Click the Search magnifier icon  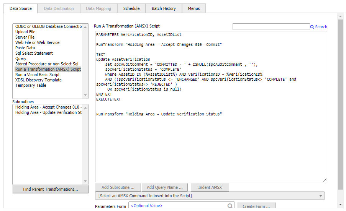tap(312, 27)
